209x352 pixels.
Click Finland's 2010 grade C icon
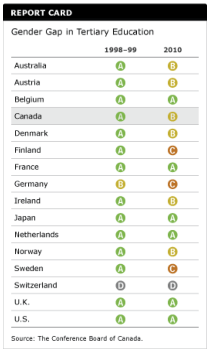173,150
